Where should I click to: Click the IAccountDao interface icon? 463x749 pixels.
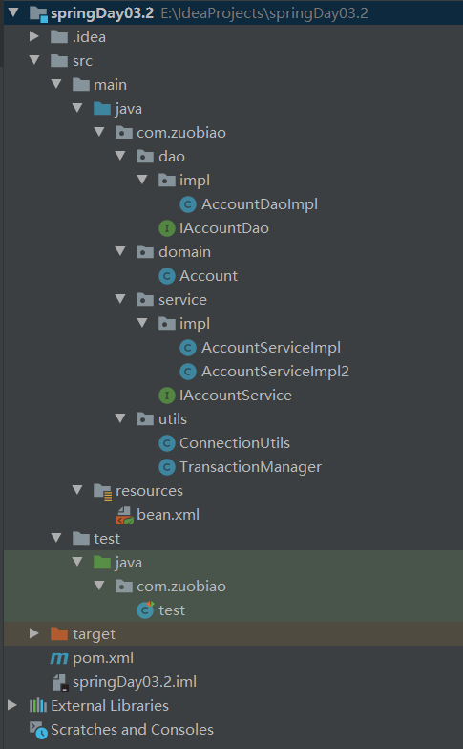coord(166,228)
